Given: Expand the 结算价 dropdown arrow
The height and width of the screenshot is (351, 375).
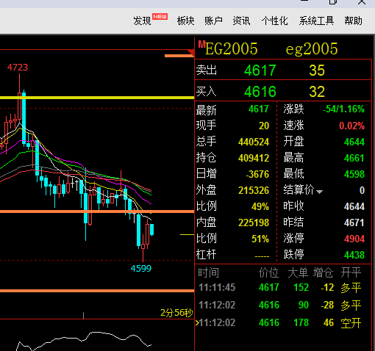Looking at the screenshot, I should click(x=319, y=192).
